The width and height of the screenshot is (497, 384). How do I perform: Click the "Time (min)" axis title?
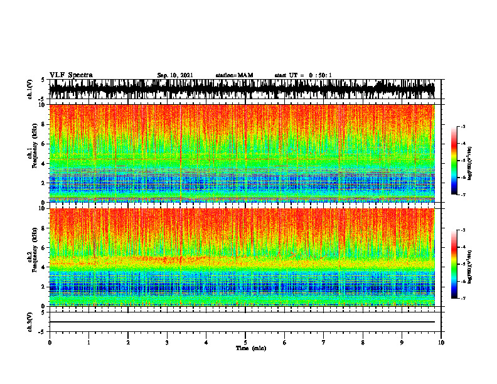(x=251, y=348)
